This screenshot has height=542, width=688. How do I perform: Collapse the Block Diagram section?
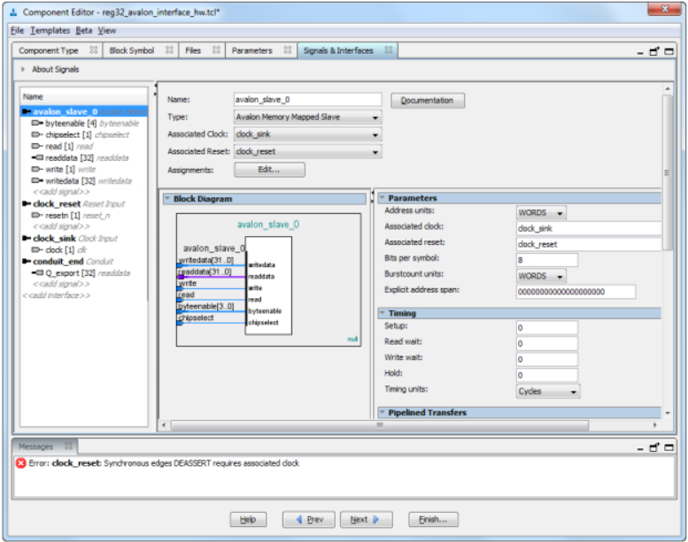point(167,198)
